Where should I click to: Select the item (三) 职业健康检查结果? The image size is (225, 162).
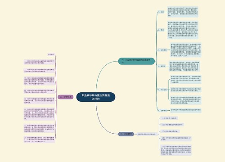click(x=170, y=131)
